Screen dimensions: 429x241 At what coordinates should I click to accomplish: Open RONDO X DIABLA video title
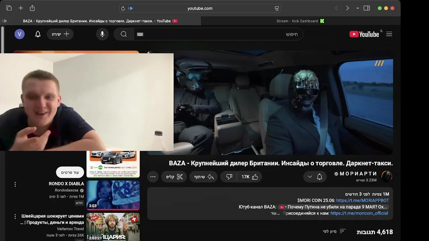[66, 184]
